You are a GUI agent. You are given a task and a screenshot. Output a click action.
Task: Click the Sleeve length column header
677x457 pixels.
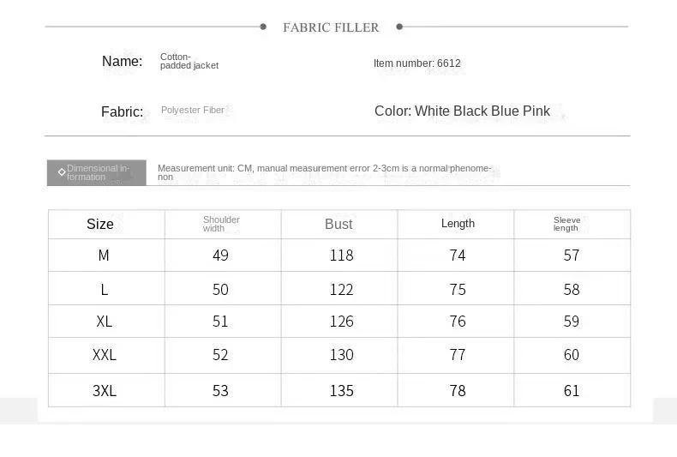click(566, 224)
